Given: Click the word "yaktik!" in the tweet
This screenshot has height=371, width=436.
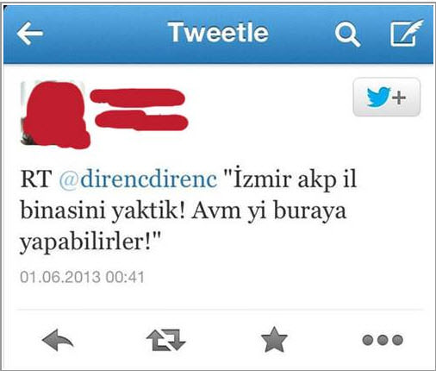Looking at the screenshot, I should (x=148, y=211).
